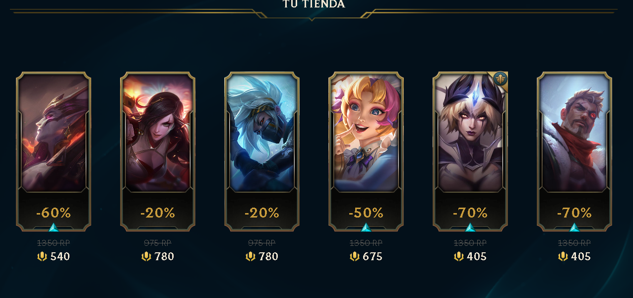The image size is (633, 298).
Task: Click the -70% discount label on the crowned skin
Action: (x=470, y=213)
